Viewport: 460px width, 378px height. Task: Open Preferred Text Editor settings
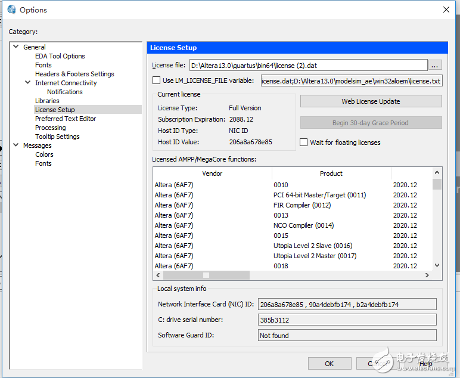pos(65,119)
